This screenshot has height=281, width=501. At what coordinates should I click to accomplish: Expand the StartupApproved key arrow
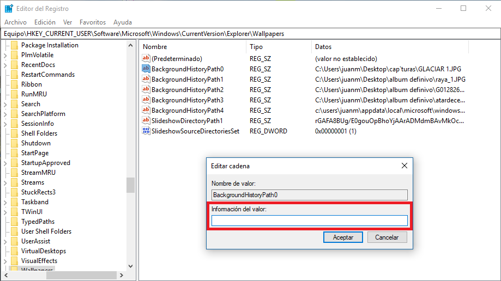click(5, 163)
